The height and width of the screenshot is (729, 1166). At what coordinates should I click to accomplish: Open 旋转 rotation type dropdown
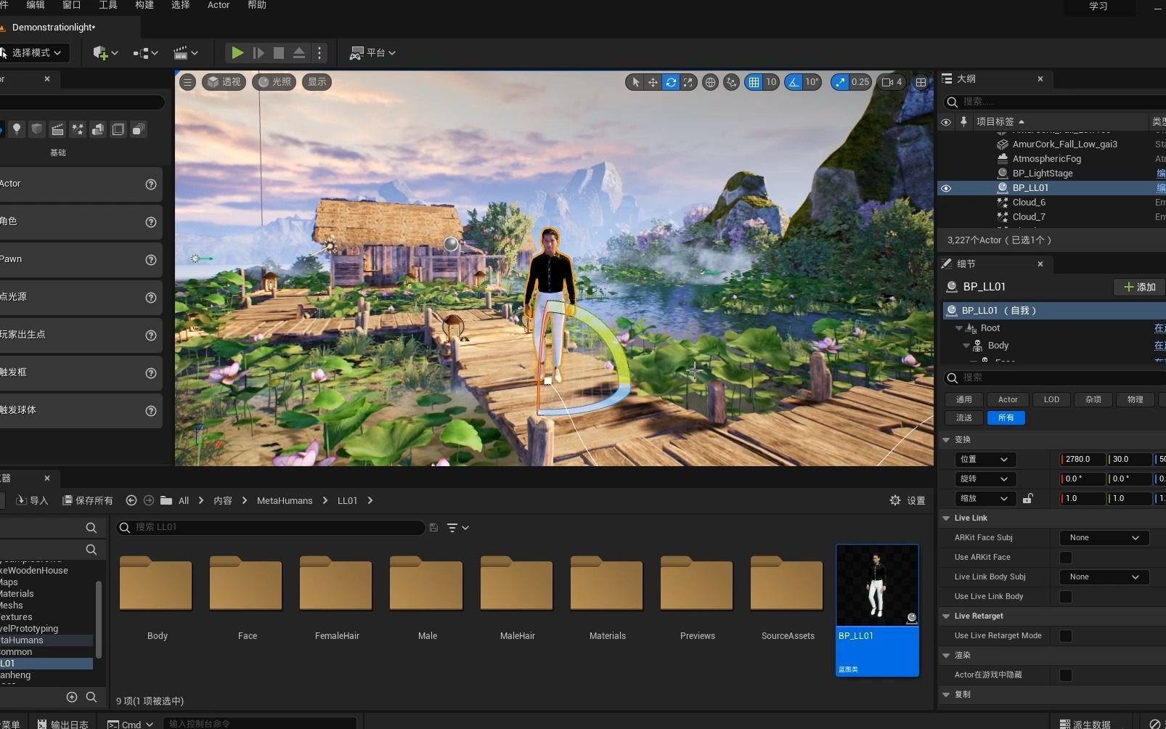coord(984,479)
